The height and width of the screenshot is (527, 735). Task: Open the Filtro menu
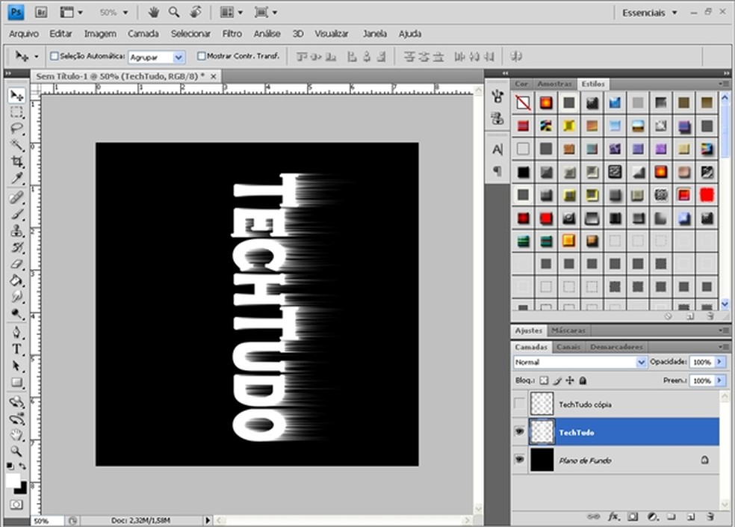pos(232,34)
